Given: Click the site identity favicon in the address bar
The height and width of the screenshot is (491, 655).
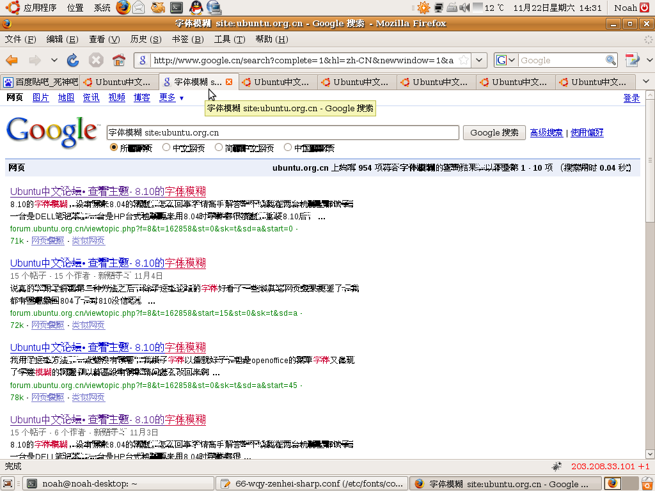Looking at the screenshot, I should pyautogui.click(x=143, y=61).
